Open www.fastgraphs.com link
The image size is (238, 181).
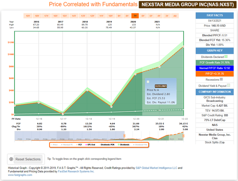[x=20, y=175]
